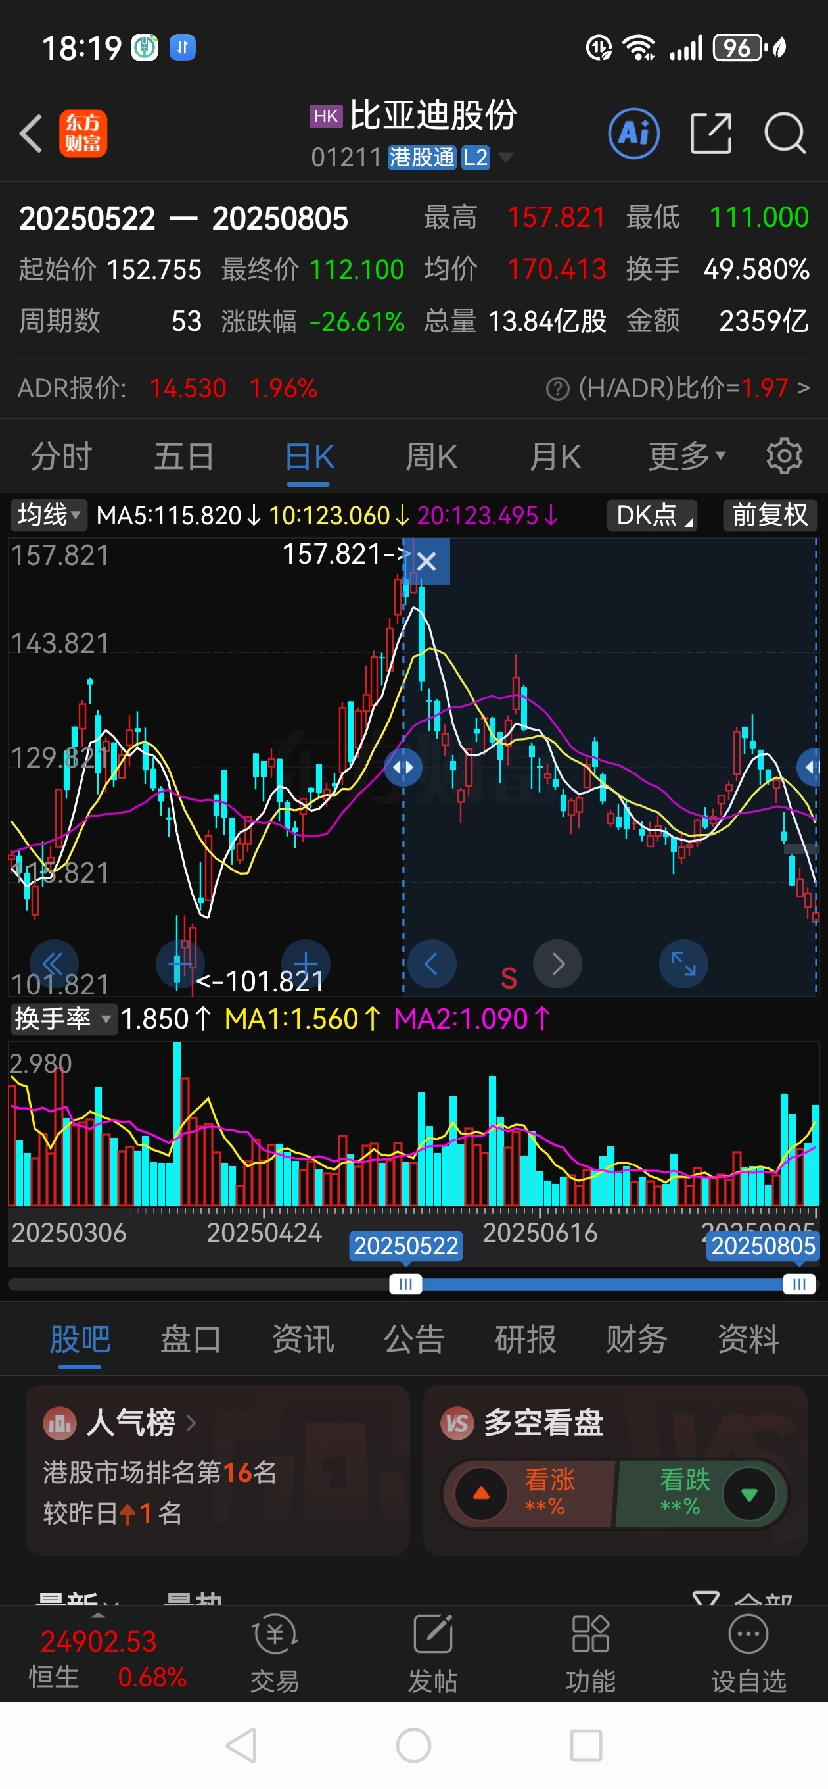
Task: Open the search magnifier icon
Action: pyautogui.click(x=785, y=134)
